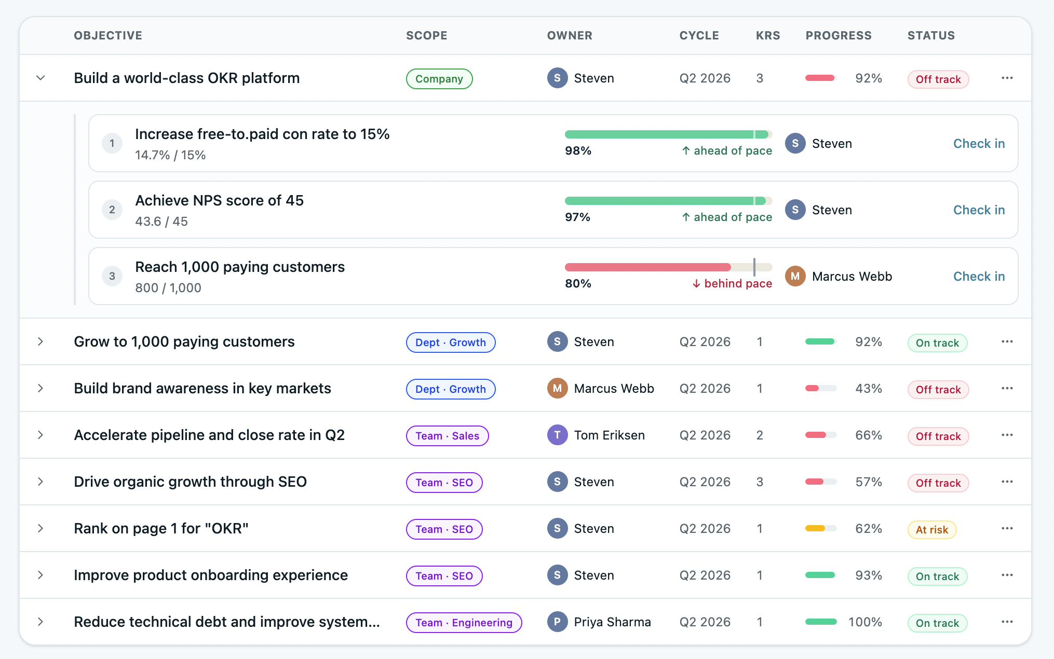Viewport: 1054px width, 659px height.
Task: Open more options for Grow to 1,000 paying customers
Action: 1007,342
